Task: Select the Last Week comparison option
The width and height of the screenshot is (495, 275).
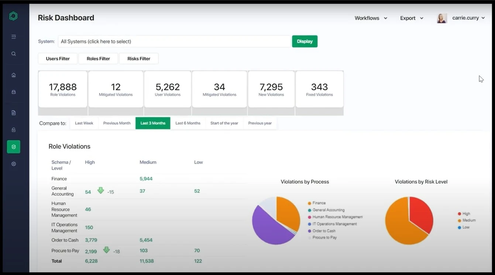Action: [x=84, y=123]
